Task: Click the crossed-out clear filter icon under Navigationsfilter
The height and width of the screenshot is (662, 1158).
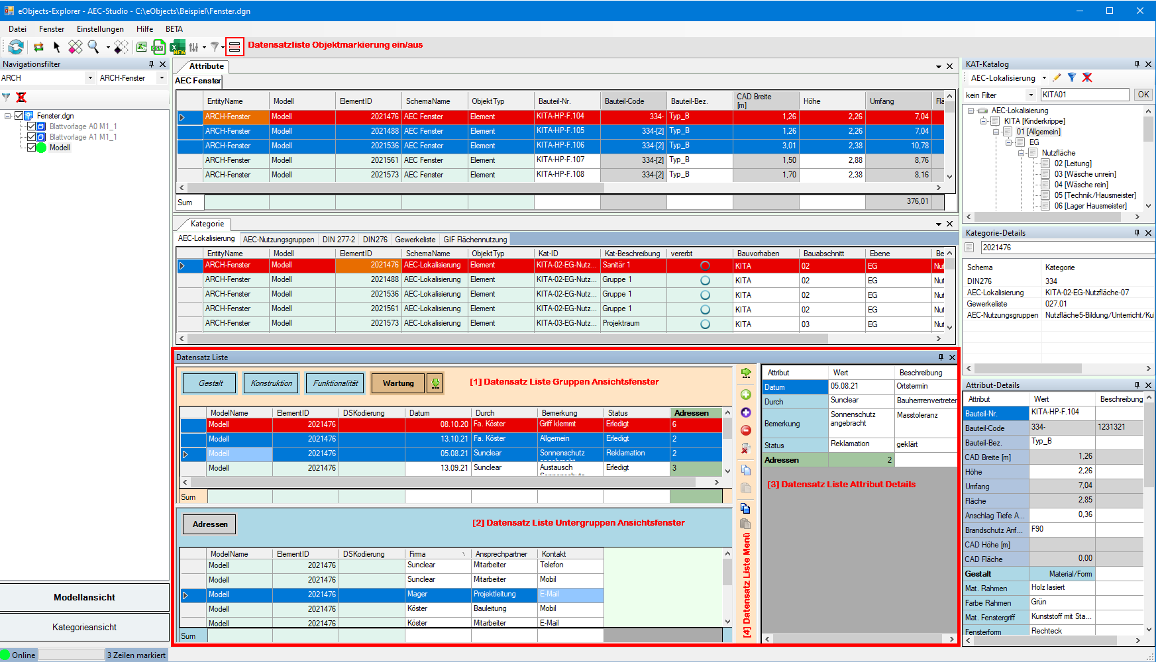Action: click(x=21, y=97)
